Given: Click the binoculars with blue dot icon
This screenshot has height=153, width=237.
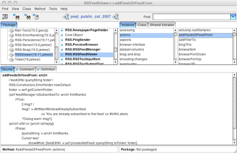Looking at the screenshot, I should click(17, 17).
